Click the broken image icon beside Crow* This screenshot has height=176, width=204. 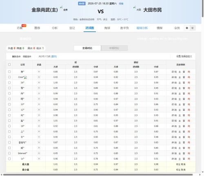26,77
